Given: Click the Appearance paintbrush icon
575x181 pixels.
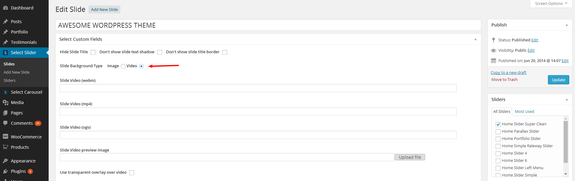Looking at the screenshot, I should (5, 161).
